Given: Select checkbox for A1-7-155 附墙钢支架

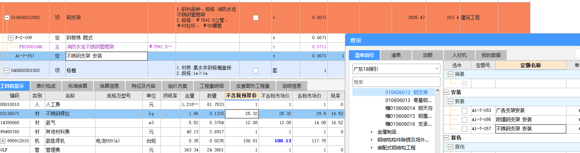Looking at the screenshot, I should [464, 119].
